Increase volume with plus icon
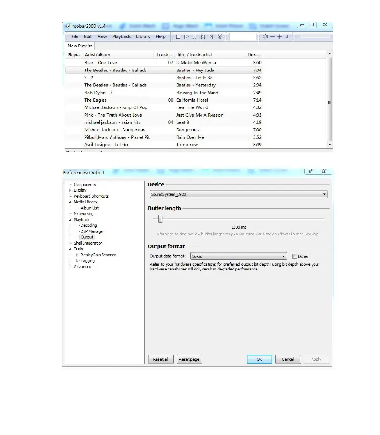The image size is (380, 435). point(279,36)
